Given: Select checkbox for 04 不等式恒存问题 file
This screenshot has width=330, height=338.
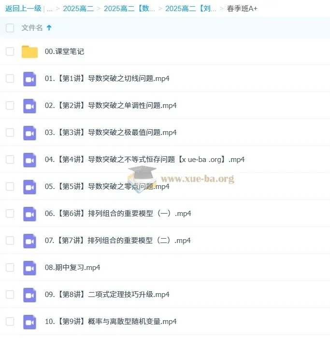Looking at the screenshot, I should pos(10,160).
